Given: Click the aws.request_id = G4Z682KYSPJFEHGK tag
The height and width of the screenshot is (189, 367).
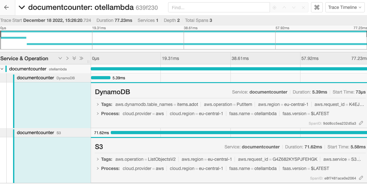Looking at the screenshot, I should pyautogui.click(x=278, y=159).
